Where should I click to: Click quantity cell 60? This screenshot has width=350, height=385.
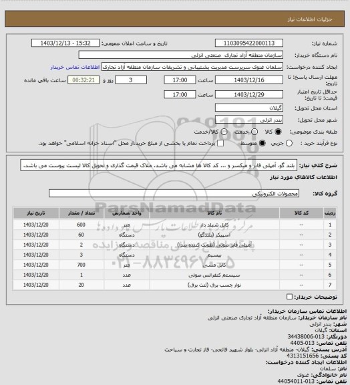81,235
